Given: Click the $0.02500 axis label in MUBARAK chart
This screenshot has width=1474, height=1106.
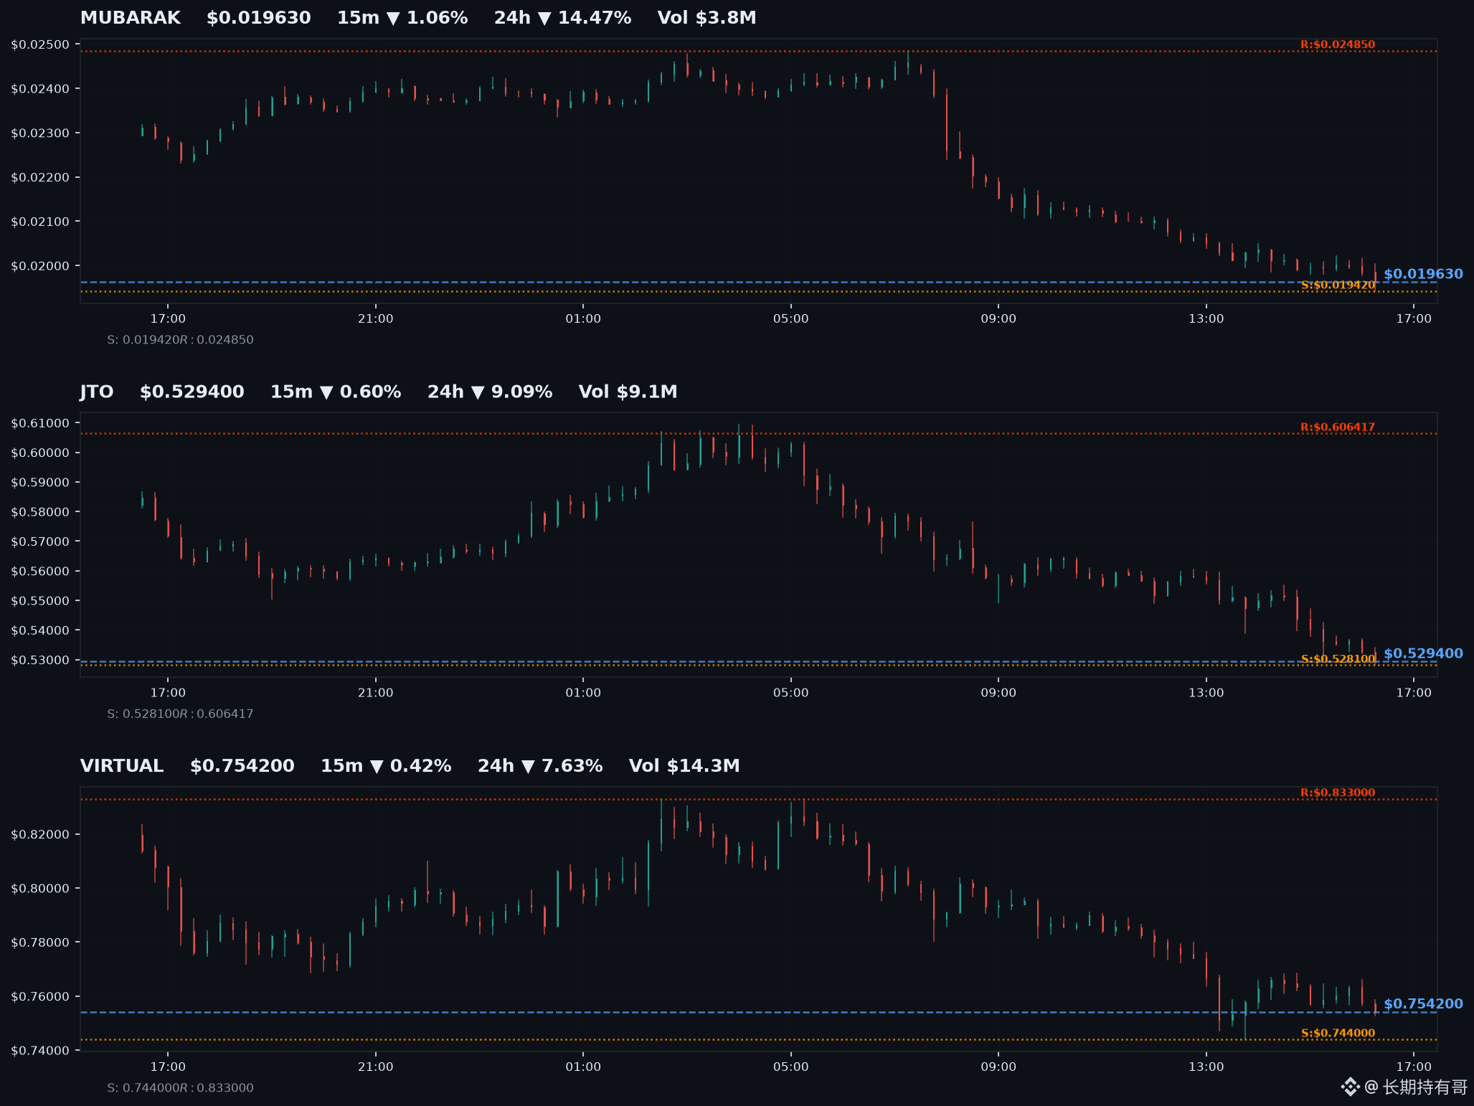Looking at the screenshot, I should (x=40, y=44).
